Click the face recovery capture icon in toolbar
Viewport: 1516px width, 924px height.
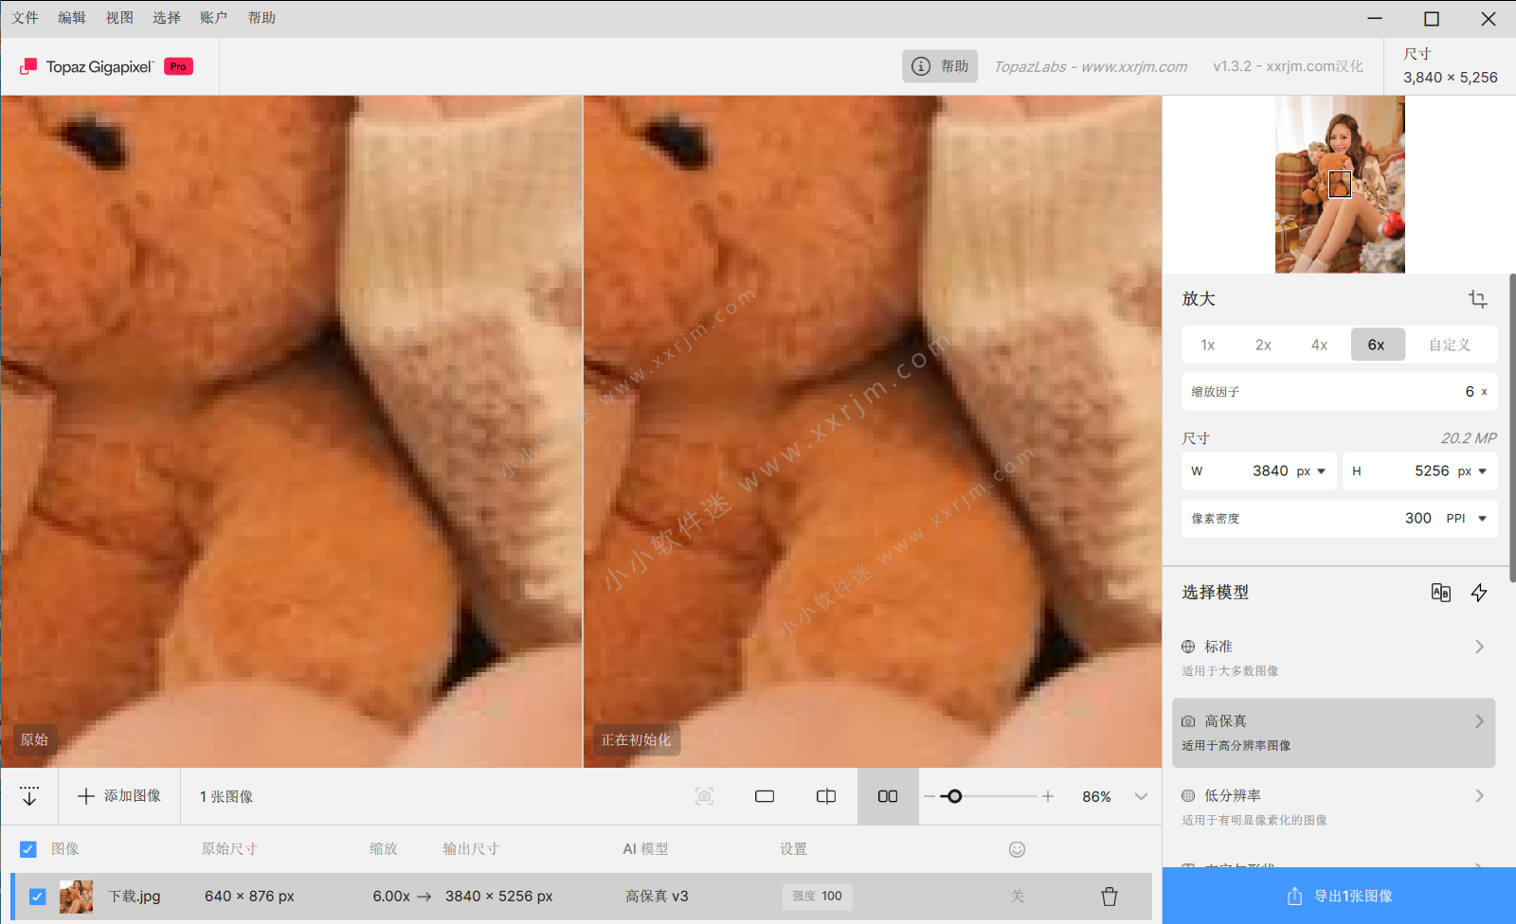704,796
